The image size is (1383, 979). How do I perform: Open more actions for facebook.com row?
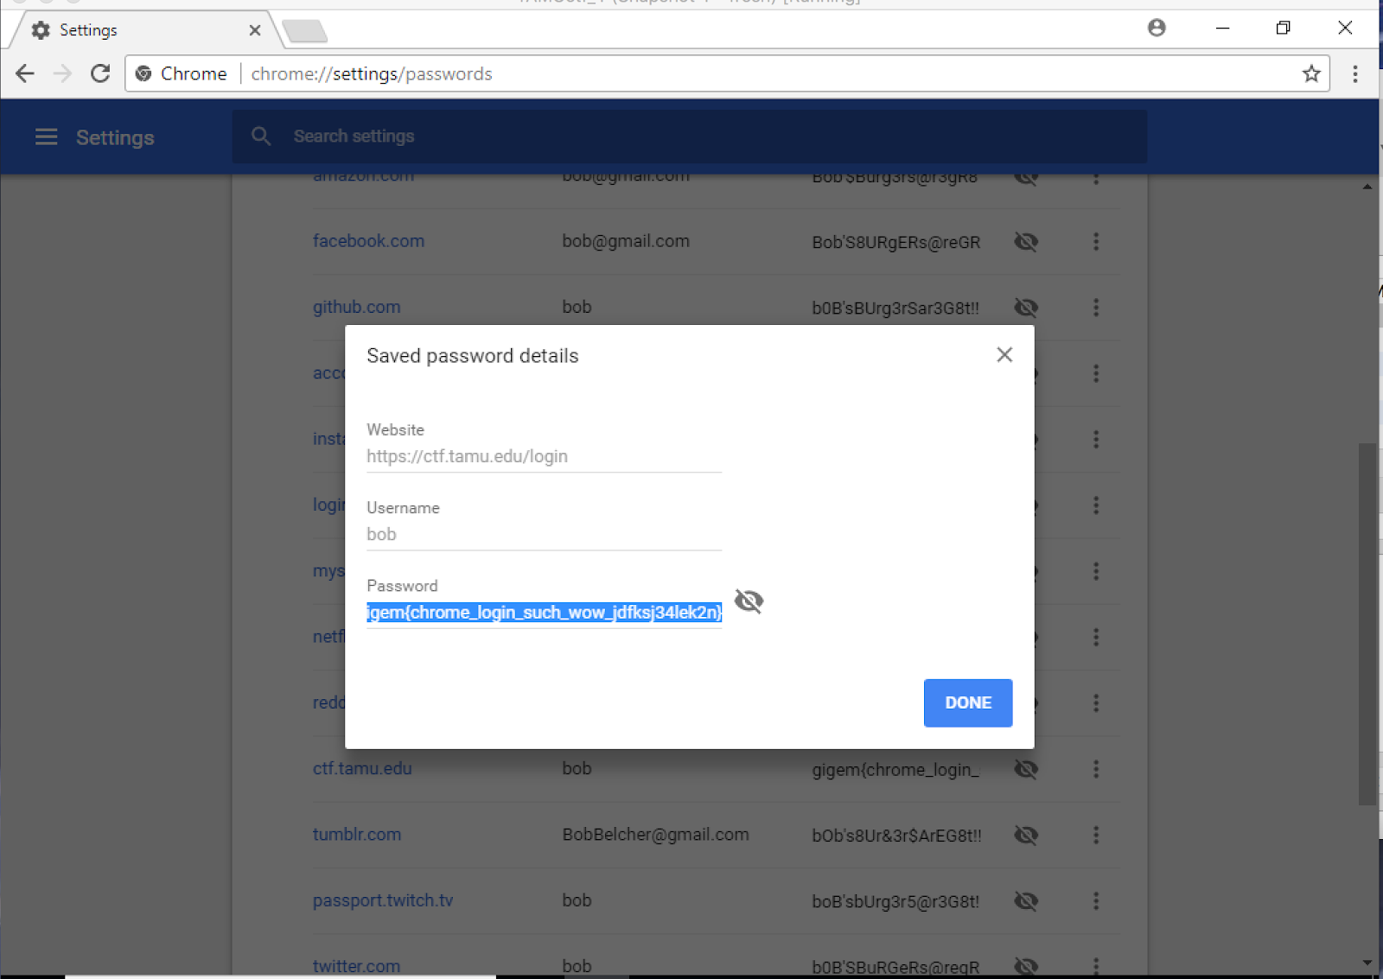point(1096,241)
